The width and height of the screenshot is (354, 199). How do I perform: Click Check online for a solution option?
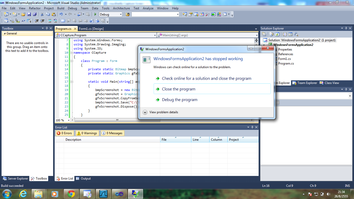(x=212, y=79)
